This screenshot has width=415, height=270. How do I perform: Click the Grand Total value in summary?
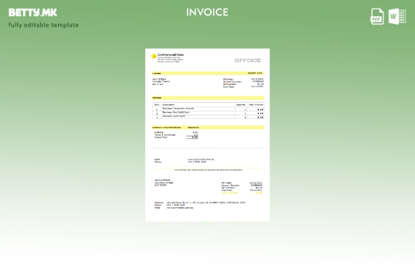[x=195, y=137]
